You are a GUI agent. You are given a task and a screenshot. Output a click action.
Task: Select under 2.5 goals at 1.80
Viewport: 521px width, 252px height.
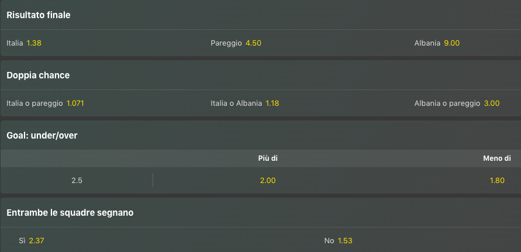click(497, 180)
